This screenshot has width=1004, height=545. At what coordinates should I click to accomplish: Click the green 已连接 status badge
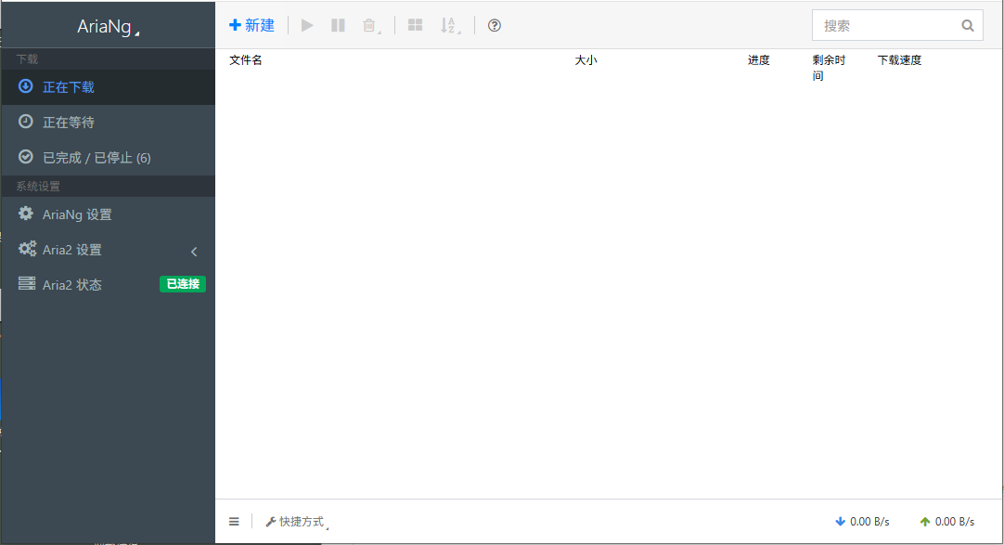pyautogui.click(x=182, y=284)
